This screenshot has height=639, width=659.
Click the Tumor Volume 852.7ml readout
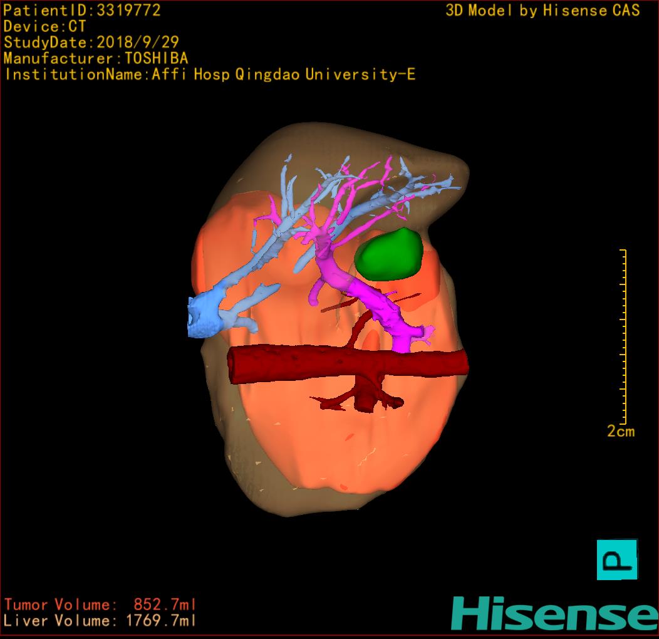[x=100, y=605]
